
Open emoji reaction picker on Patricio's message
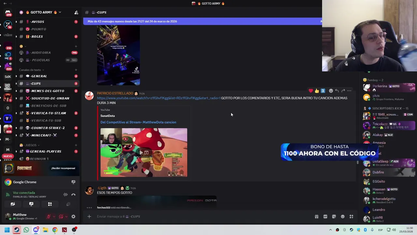331,91
